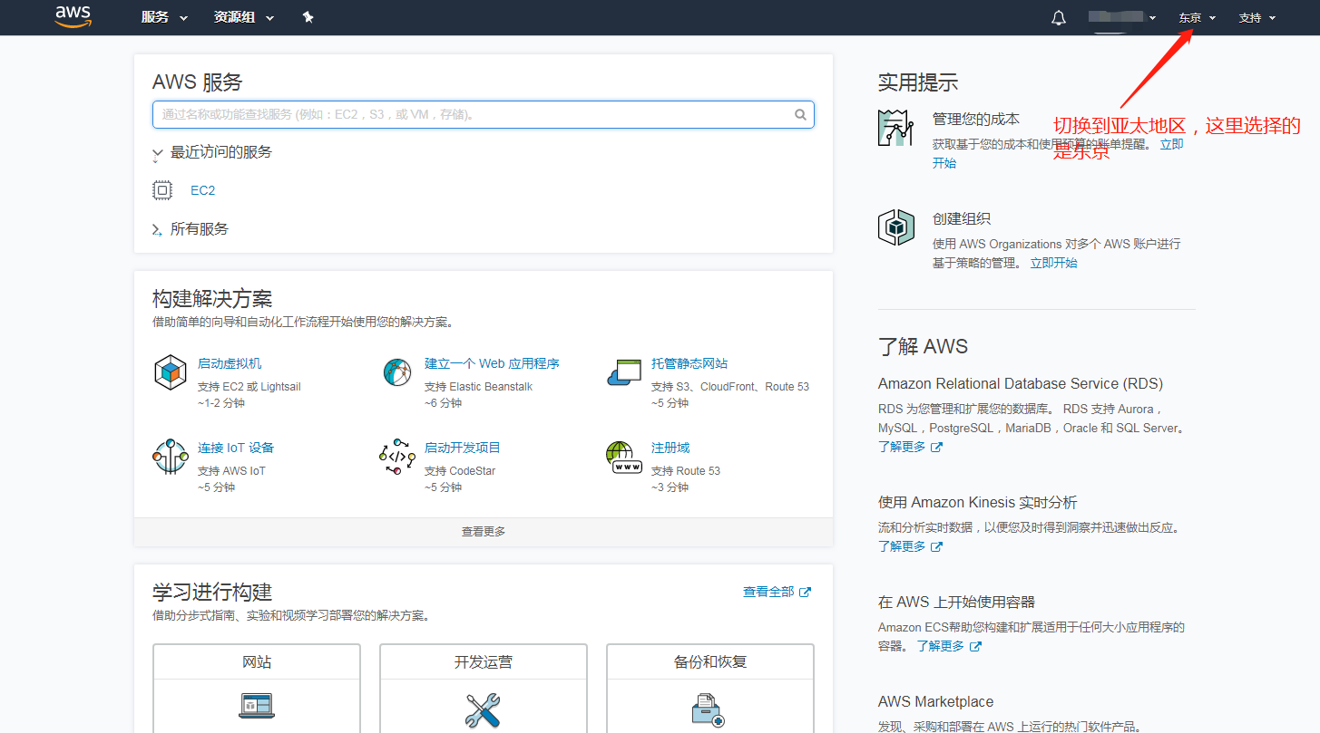Viewport: 1320px width, 733px height.
Task: Focus the AWS service search field
Action: click(472, 115)
